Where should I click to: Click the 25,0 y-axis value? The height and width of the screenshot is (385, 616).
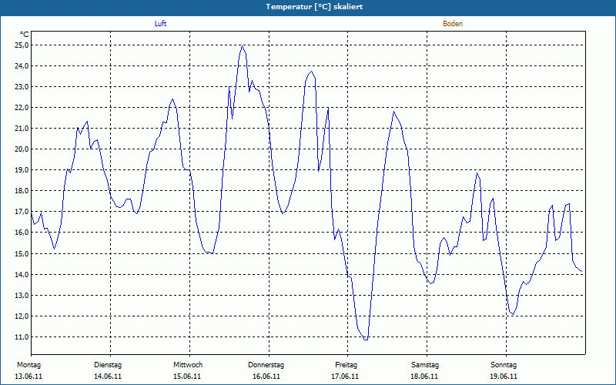[22, 45]
